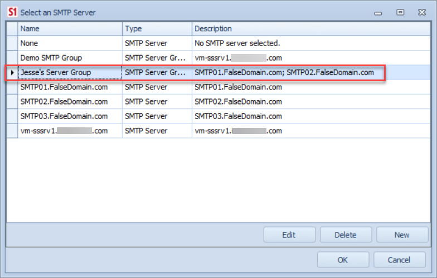Click Jesse's Server Group description listing two servers
The width and height of the screenshot is (437, 278).
311,72
